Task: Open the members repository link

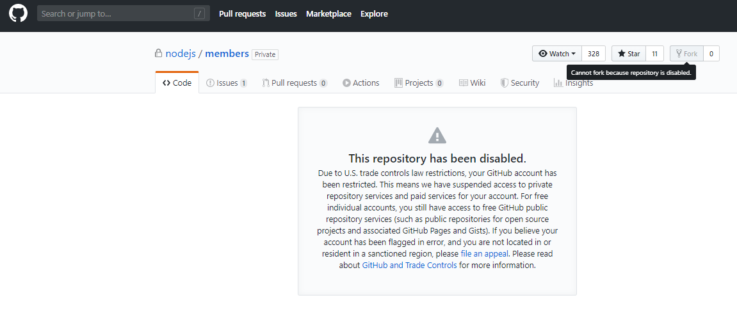Action: point(227,54)
